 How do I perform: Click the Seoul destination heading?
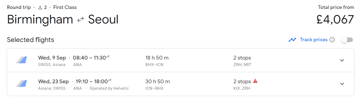(x=103, y=20)
